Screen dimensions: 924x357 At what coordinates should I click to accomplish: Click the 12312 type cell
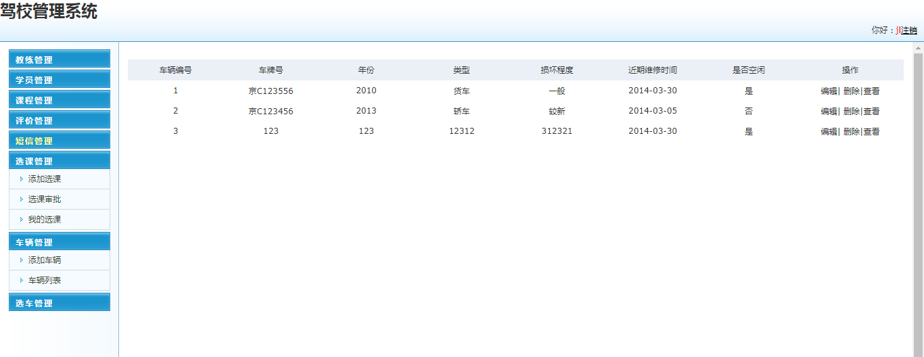coord(461,131)
